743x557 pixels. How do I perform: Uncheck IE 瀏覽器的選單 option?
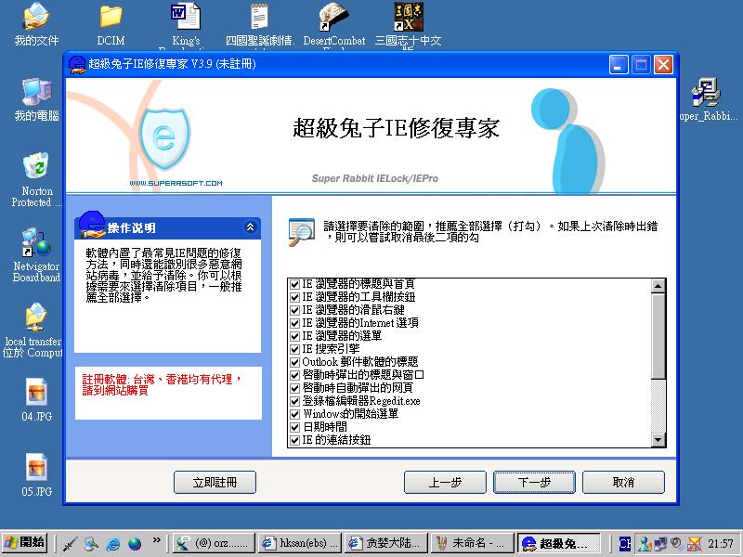[294, 336]
